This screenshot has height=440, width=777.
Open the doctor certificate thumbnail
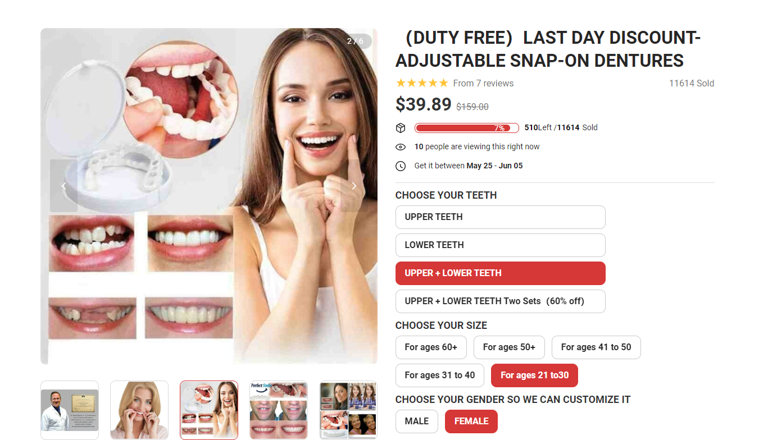pyautogui.click(x=70, y=410)
